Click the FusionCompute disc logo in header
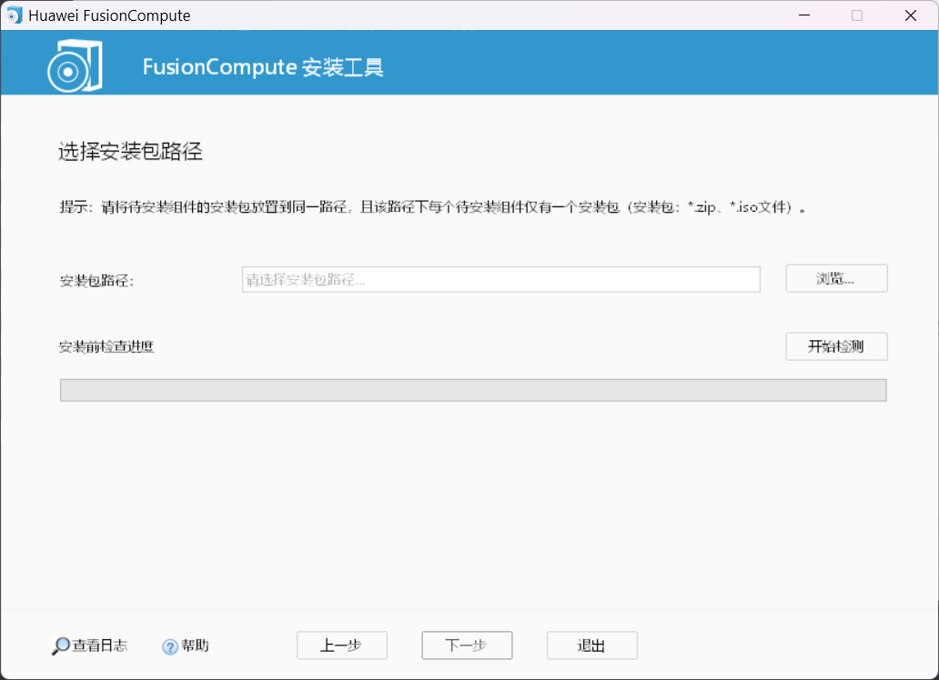This screenshot has width=939, height=680. 75,65
